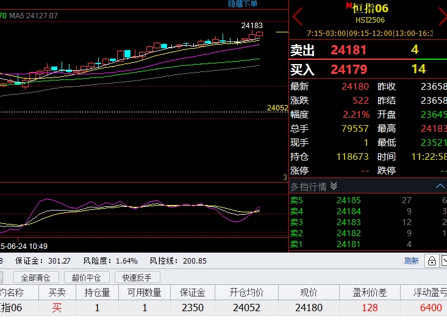This screenshot has width=447, height=324.
Task: Collapse depth panel with blue up chevron
Action: point(440,186)
